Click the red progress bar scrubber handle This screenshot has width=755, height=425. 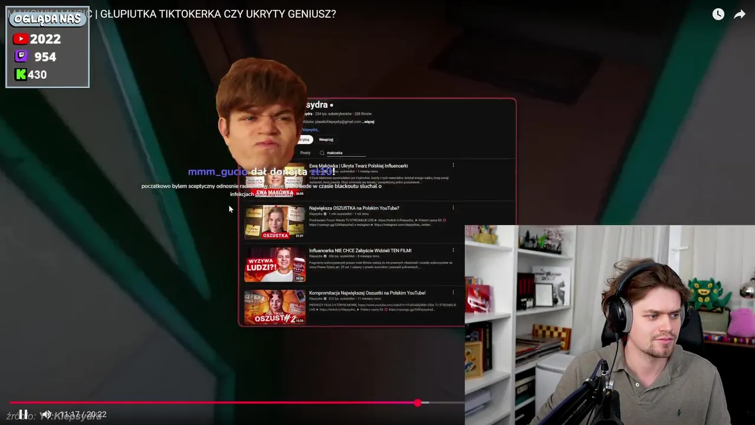click(418, 403)
